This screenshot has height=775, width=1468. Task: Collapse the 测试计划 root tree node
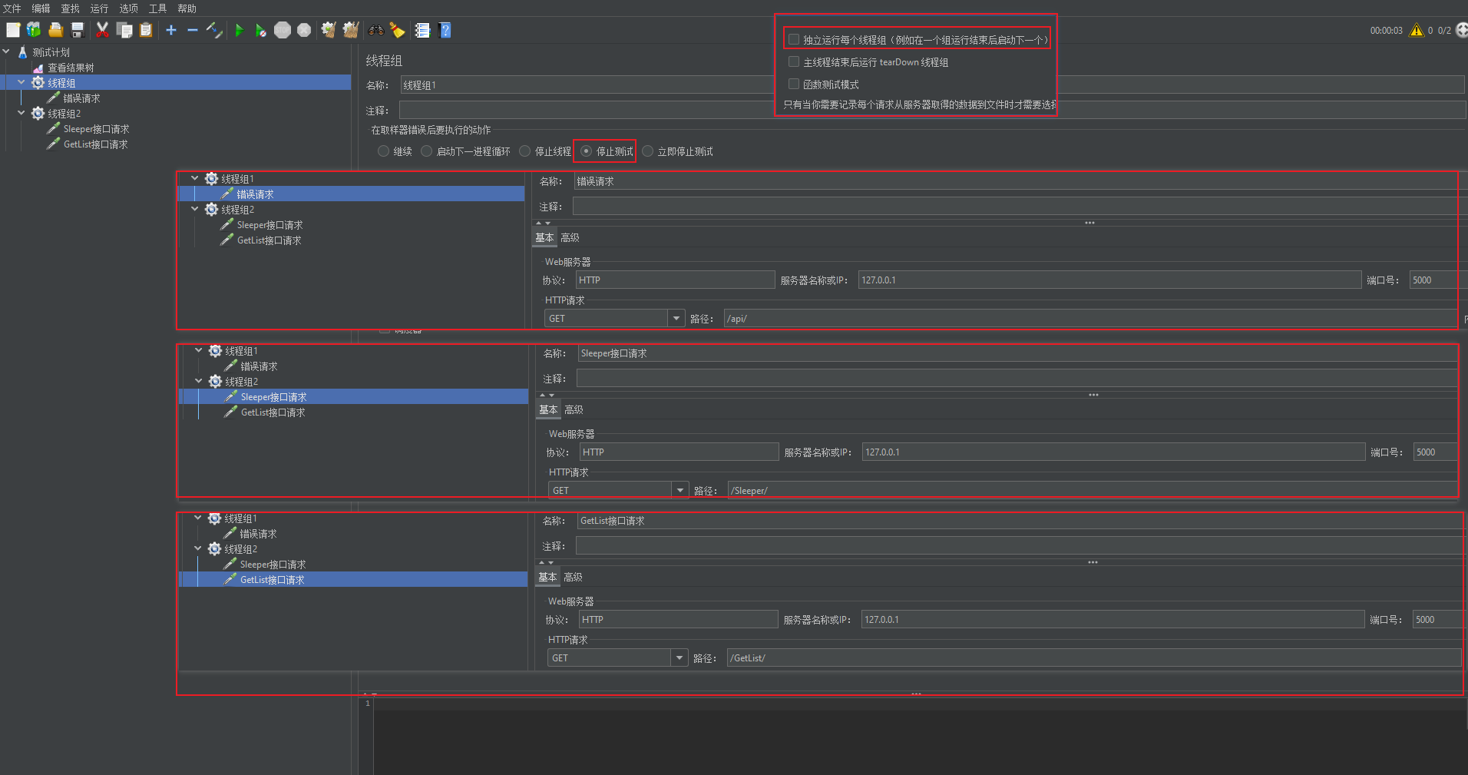6,52
